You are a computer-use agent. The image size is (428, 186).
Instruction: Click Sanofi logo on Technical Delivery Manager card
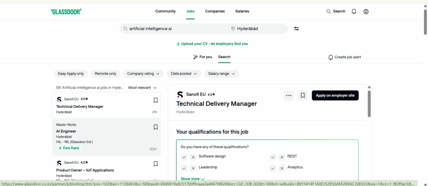pos(59,99)
